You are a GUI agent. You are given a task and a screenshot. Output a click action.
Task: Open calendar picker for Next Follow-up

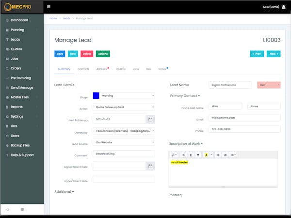pyautogui.click(x=150, y=119)
